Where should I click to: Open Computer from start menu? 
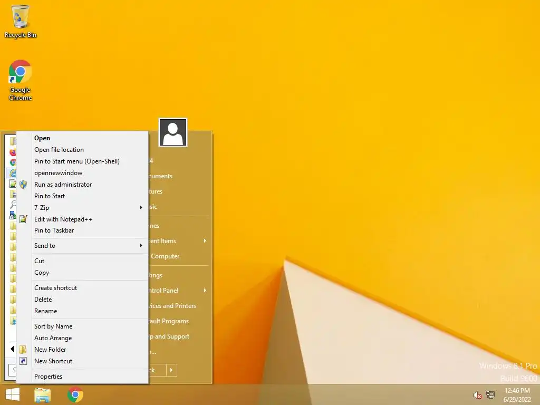coord(179,256)
